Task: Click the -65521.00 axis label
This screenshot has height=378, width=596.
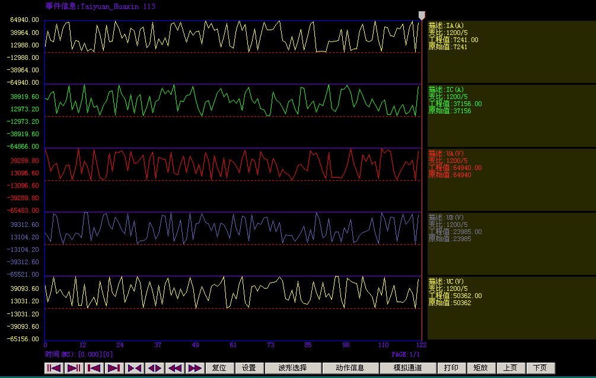Action: (x=23, y=274)
